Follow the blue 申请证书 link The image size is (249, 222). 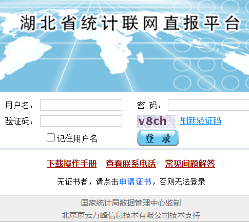point(136,181)
